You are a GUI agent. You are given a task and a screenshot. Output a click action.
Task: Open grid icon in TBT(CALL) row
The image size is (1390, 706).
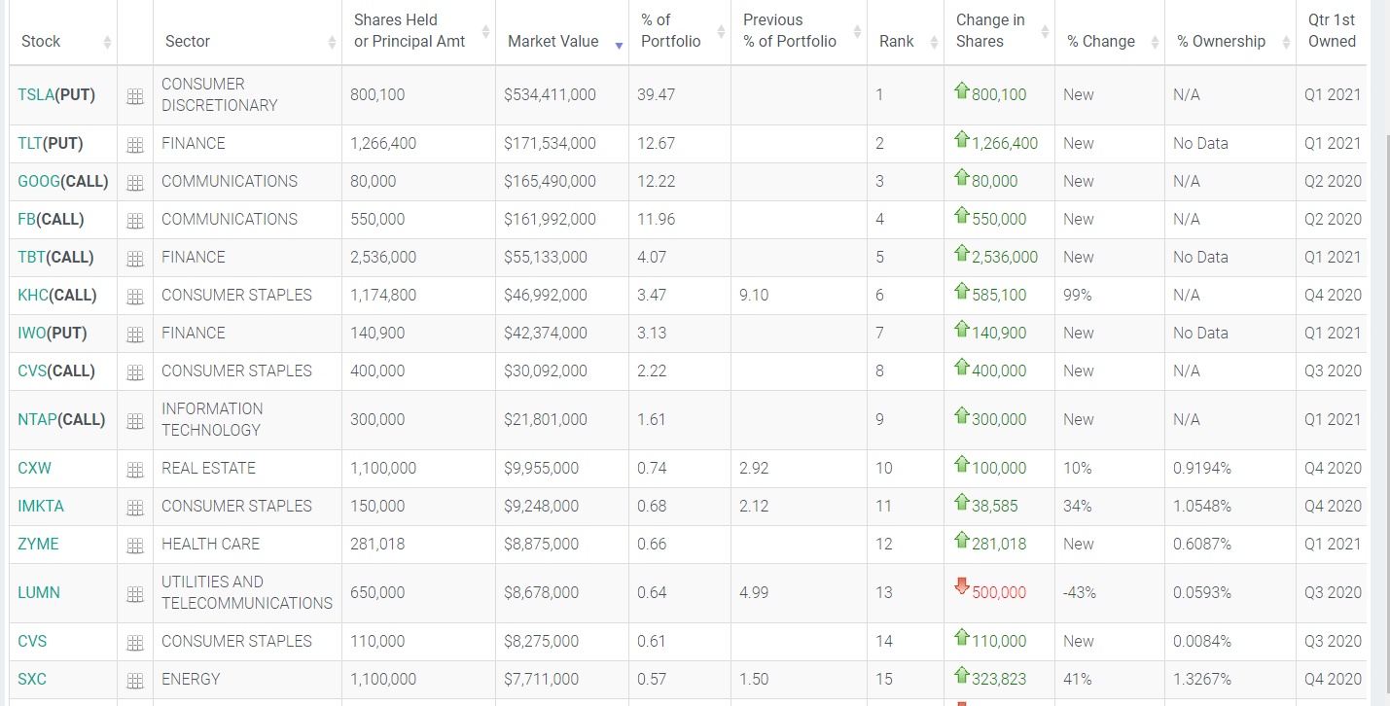135,259
